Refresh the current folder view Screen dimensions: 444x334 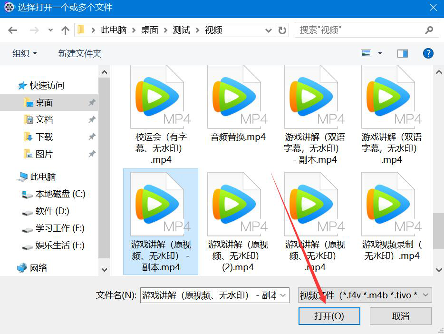282,30
